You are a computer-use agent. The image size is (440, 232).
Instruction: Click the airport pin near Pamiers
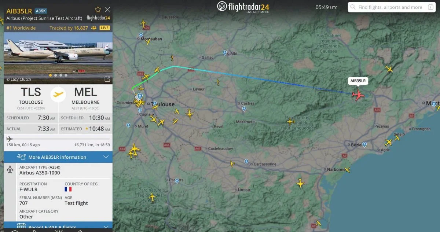177,181
